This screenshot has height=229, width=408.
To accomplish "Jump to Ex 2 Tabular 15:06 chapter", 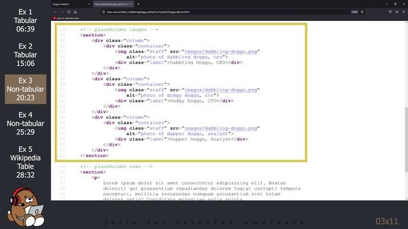I will pos(25,55).
